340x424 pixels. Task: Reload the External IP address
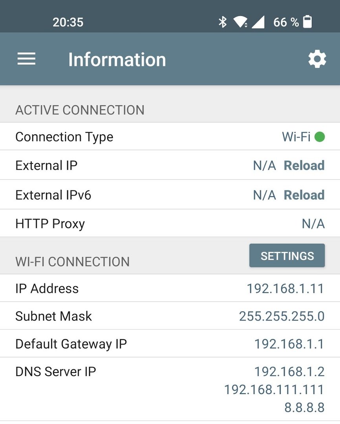[x=304, y=165]
